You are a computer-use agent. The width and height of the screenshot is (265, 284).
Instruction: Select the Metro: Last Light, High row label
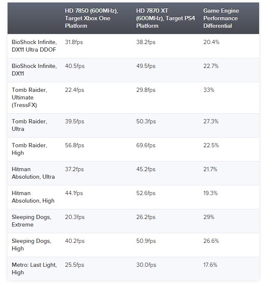34,268
